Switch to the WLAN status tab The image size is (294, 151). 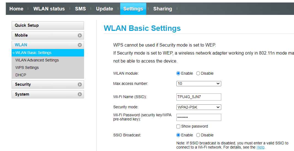point(49,9)
